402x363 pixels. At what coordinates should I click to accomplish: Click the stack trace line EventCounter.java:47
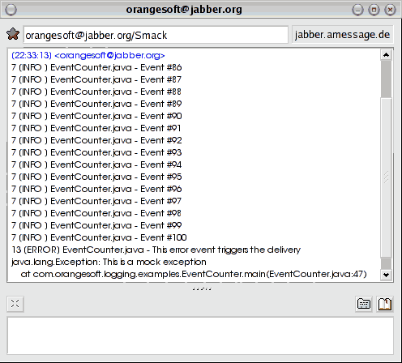(x=194, y=274)
